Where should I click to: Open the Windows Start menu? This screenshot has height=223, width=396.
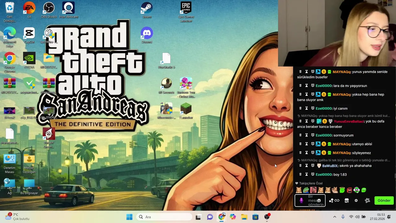pos(129,217)
